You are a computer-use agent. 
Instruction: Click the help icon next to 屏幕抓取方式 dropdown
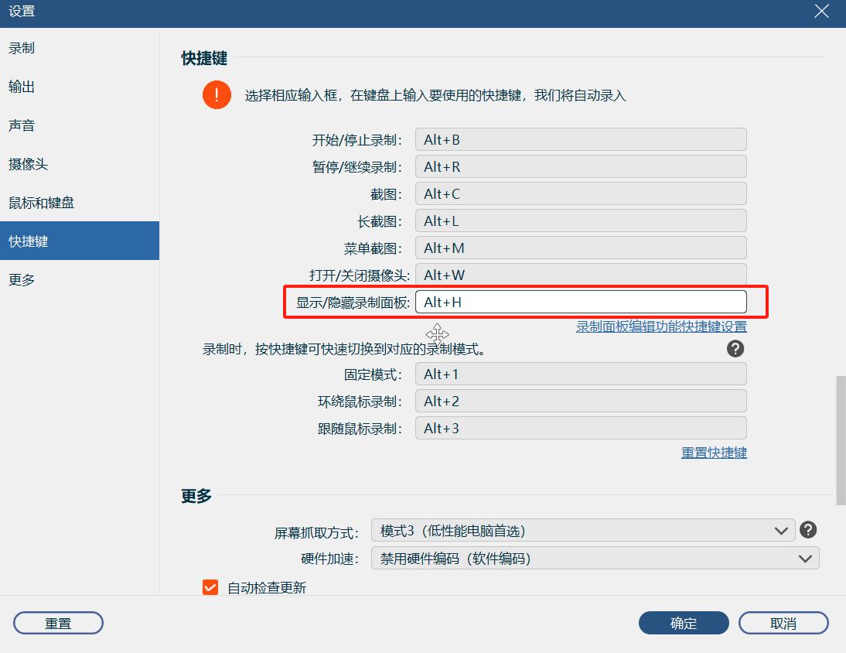808,530
